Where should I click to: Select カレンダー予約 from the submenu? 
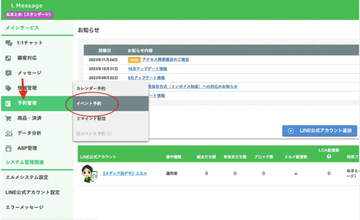pos(91,88)
